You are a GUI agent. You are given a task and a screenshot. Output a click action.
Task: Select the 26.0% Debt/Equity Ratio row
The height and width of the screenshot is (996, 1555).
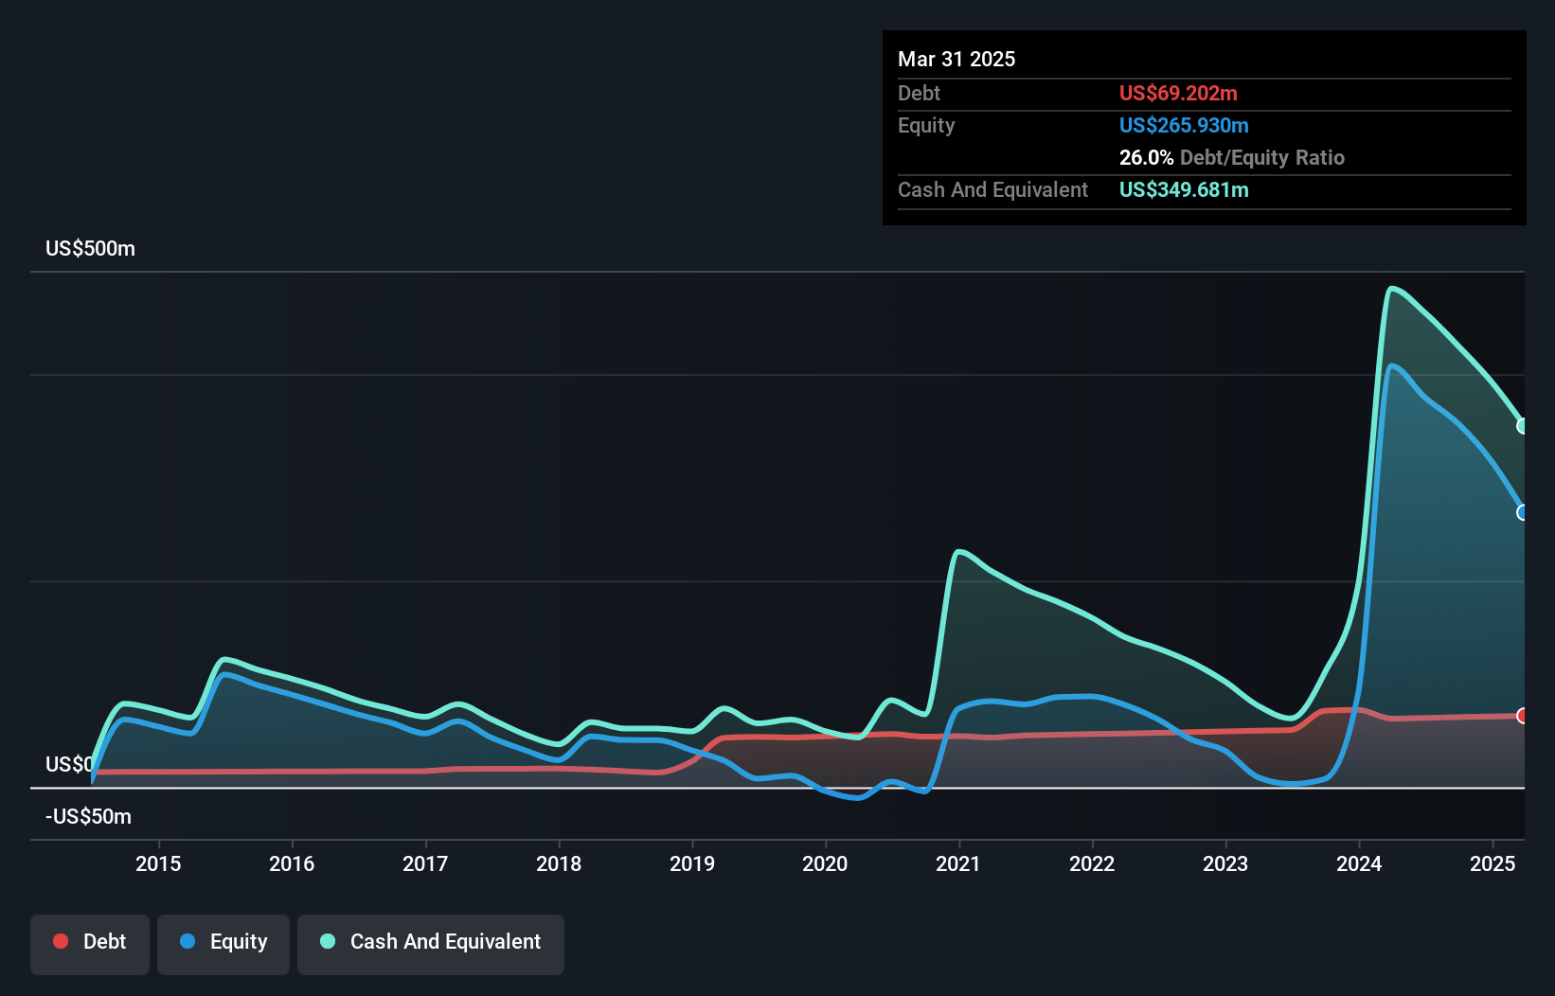[x=1231, y=157]
